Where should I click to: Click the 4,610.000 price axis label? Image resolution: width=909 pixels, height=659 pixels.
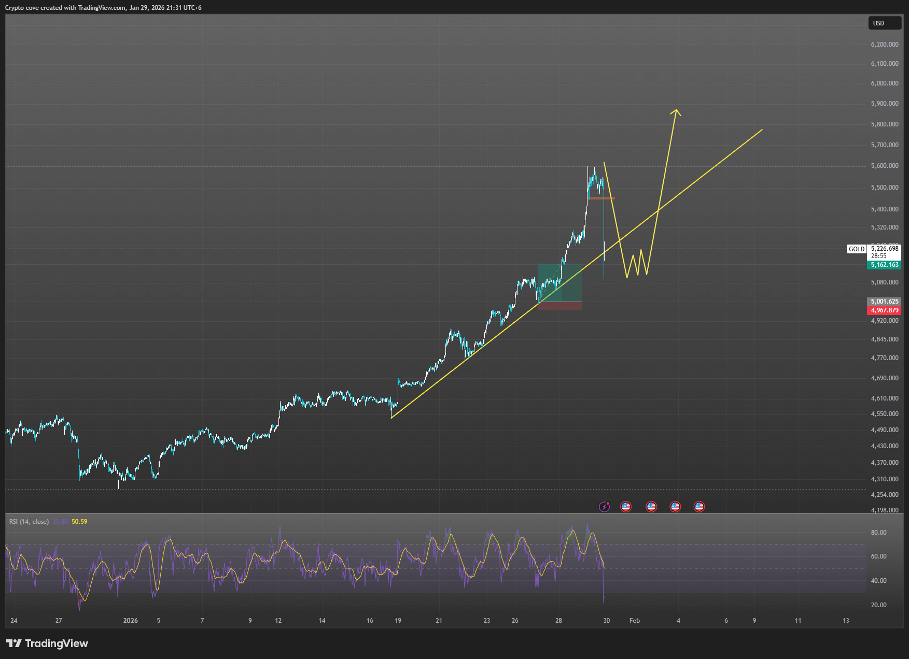885,398
